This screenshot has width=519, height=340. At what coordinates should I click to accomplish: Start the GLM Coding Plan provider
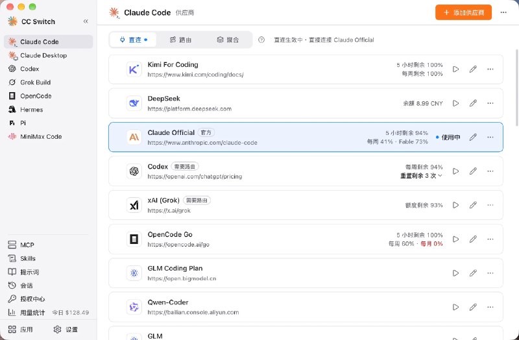(x=456, y=273)
